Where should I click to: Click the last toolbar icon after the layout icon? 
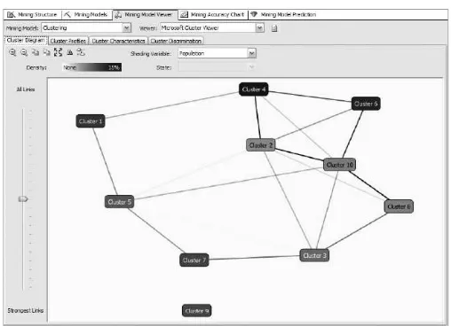(x=81, y=52)
